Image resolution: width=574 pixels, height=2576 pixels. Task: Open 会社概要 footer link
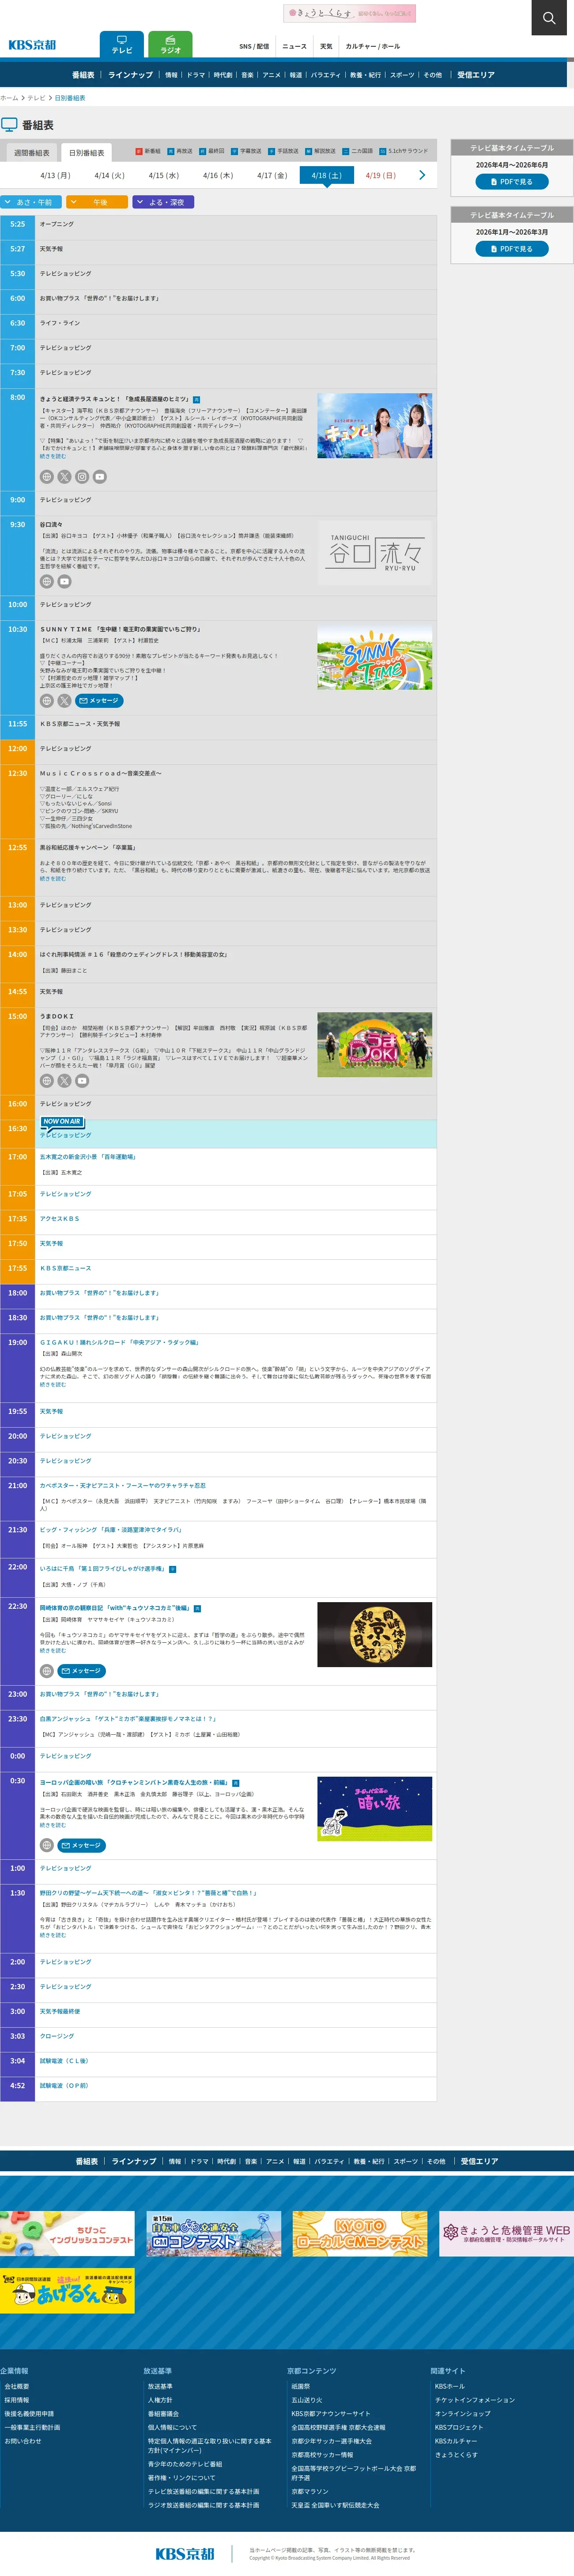[17, 2386]
